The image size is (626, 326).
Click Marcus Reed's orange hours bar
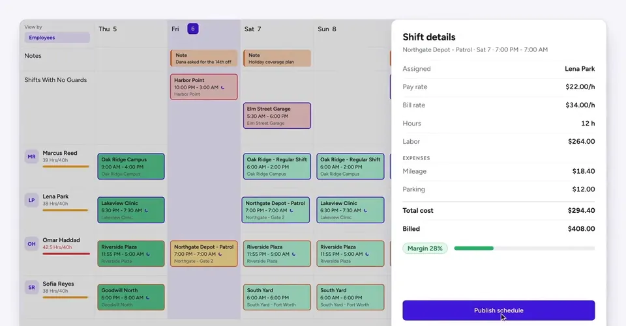(65, 167)
